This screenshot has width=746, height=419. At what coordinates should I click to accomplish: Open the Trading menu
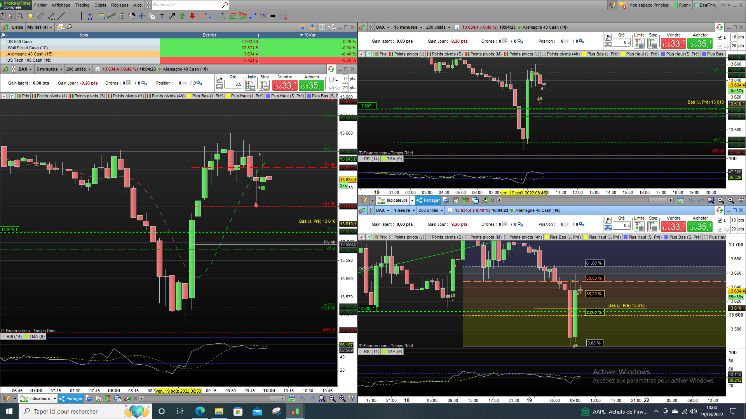(x=82, y=5)
